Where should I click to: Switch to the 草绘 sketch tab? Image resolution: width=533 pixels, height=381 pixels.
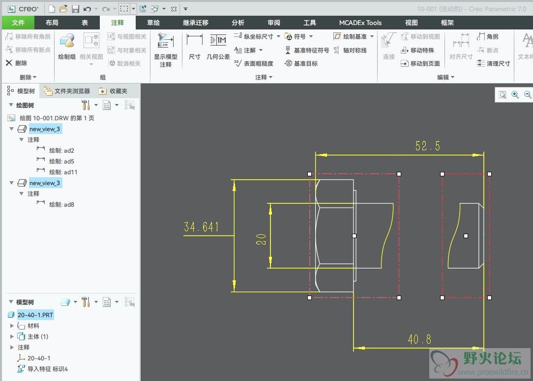tap(153, 23)
